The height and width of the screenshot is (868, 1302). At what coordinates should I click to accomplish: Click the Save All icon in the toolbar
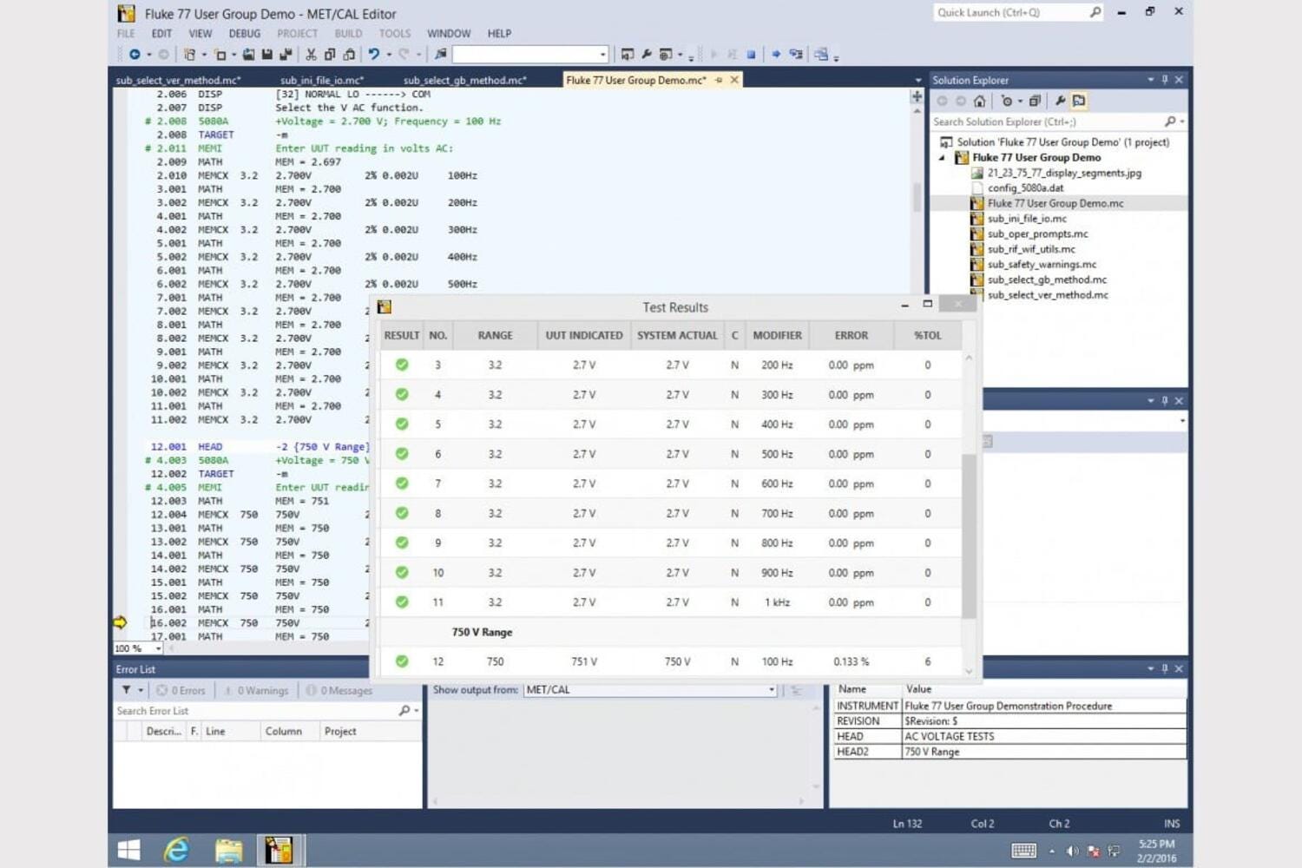(285, 55)
